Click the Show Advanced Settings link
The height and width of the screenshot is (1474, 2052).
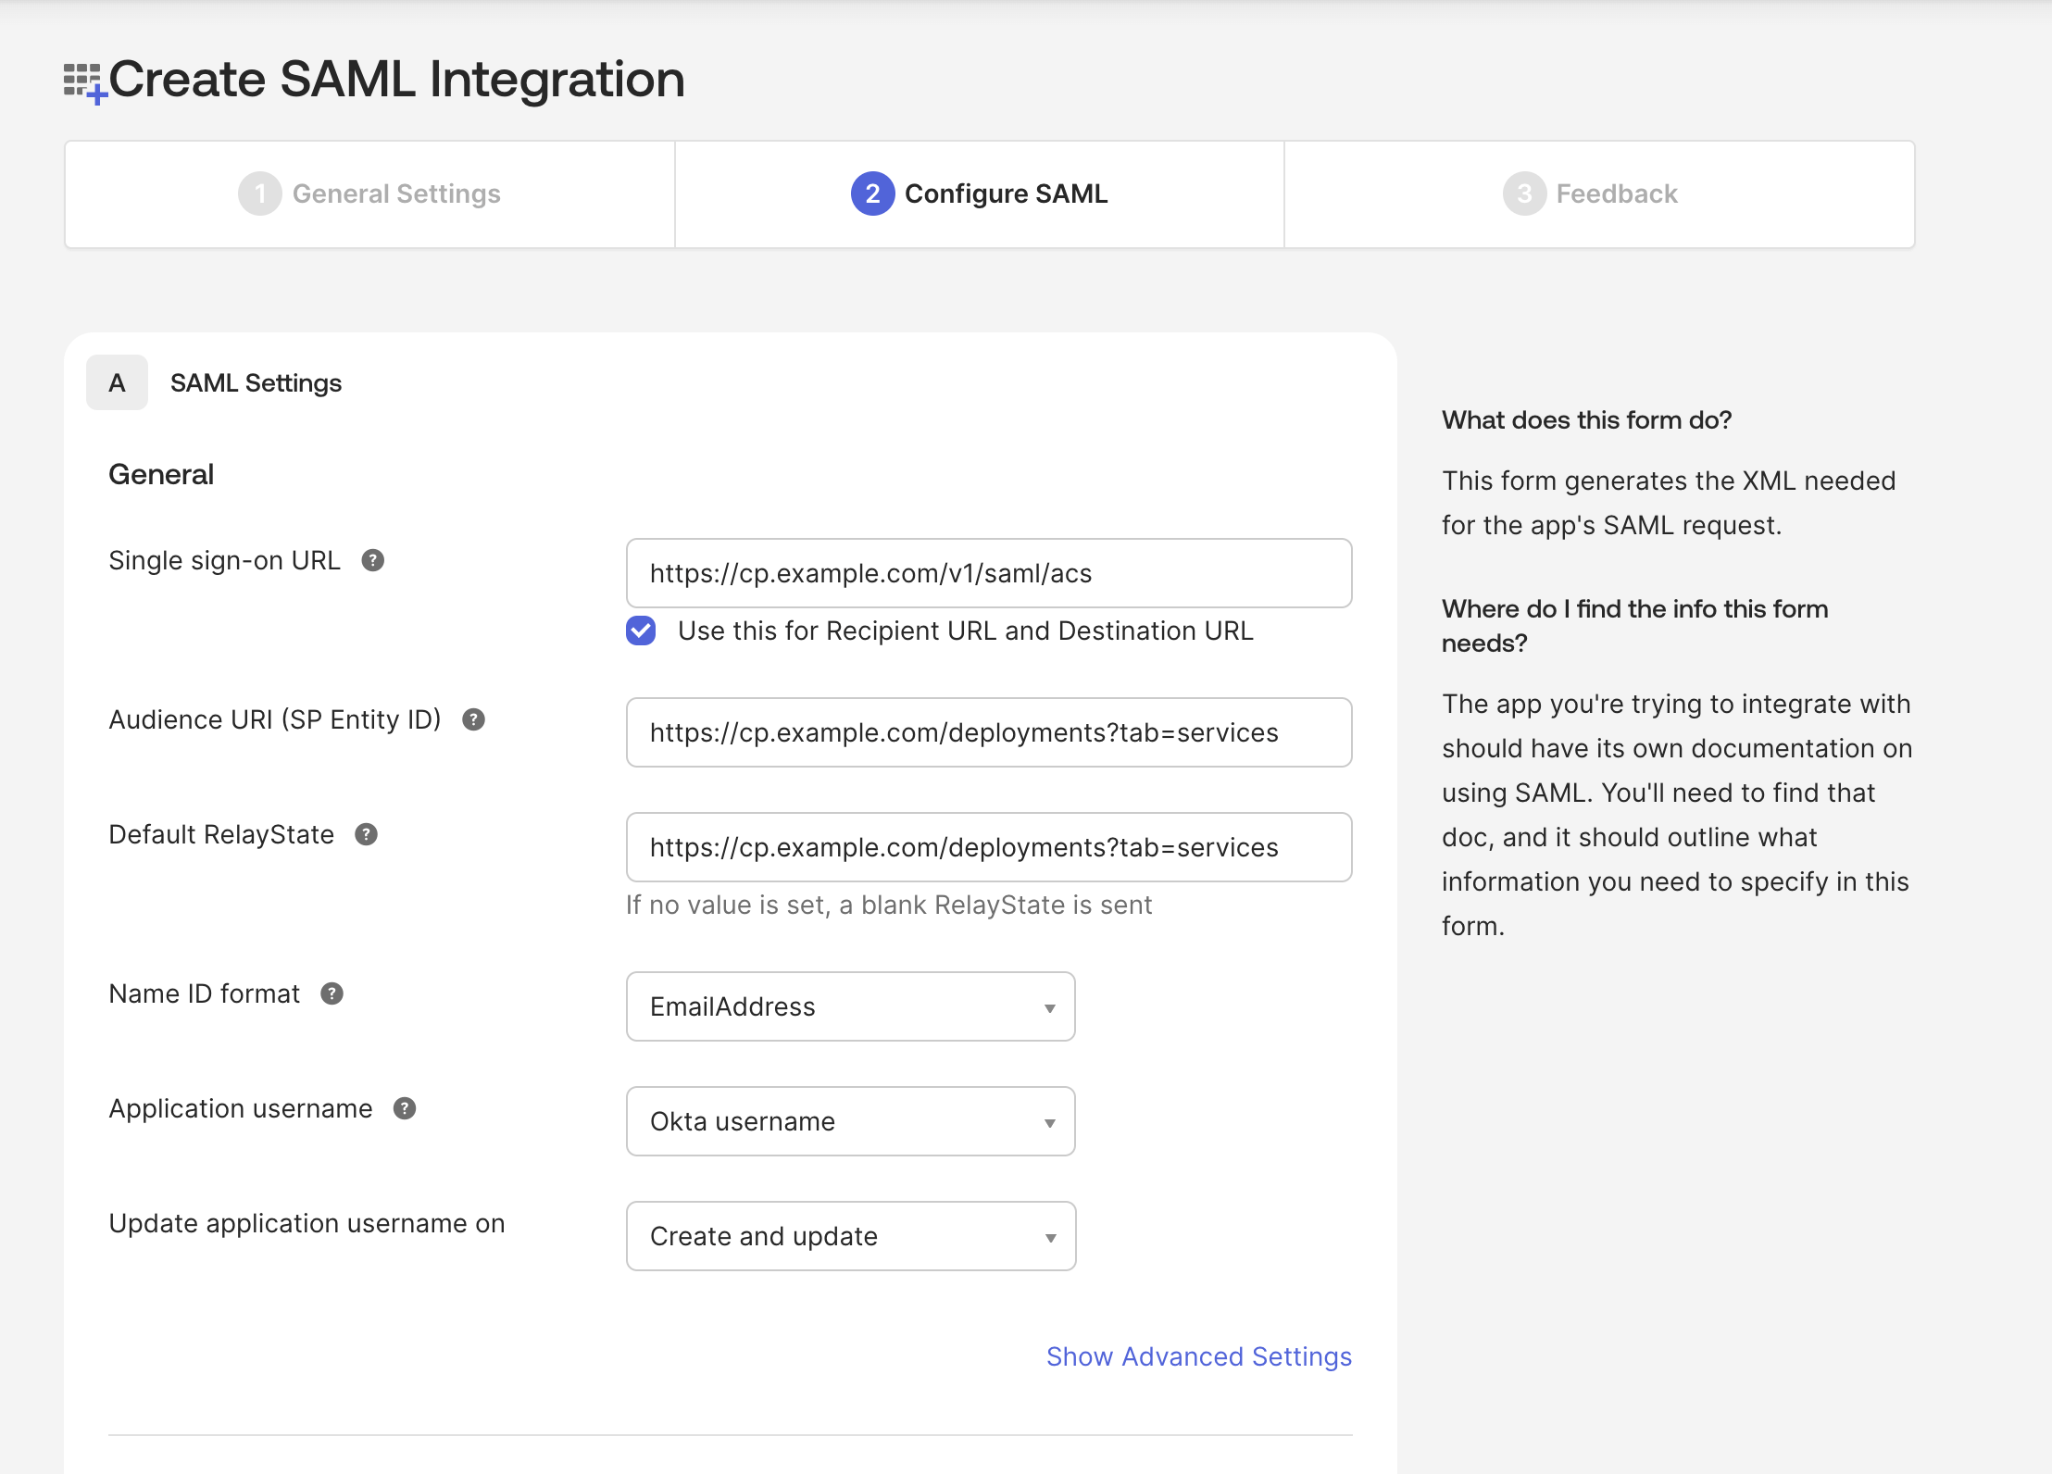click(x=1198, y=1356)
